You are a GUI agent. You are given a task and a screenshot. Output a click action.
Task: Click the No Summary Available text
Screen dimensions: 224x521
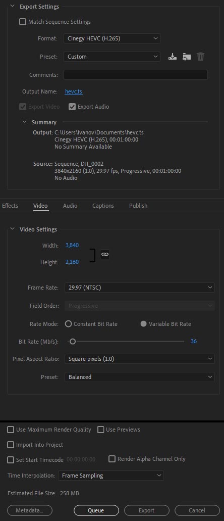pyautogui.click(x=83, y=147)
